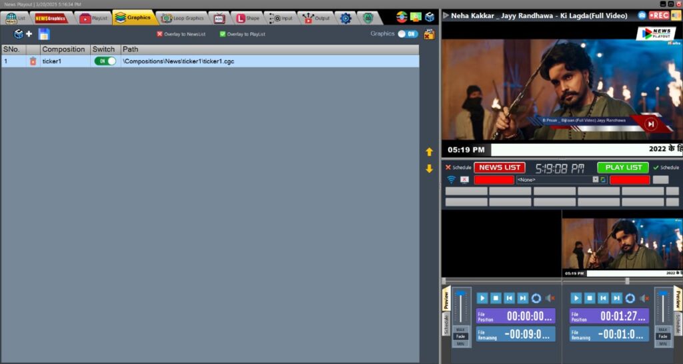Open the blue gear settings tab
The image size is (683, 364).
(x=346, y=18)
